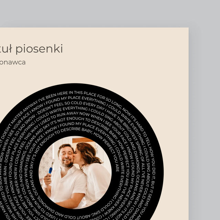The width and height of the screenshot is (220, 220).
Task: Open the couple photo in the record center
Action: pos(75,173)
